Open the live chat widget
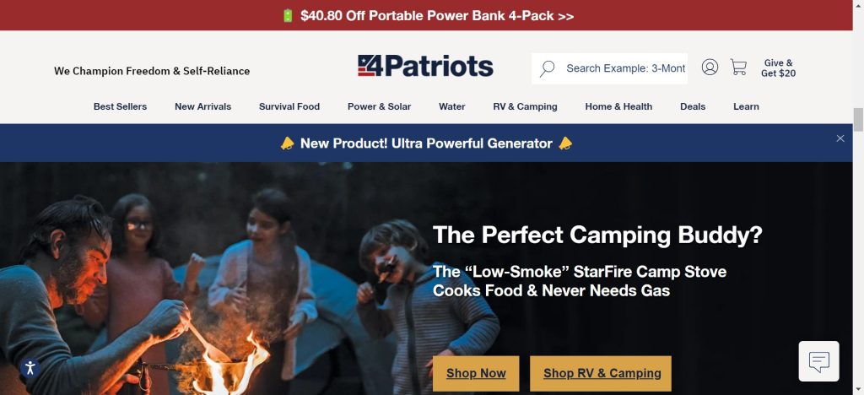 tap(818, 361)
